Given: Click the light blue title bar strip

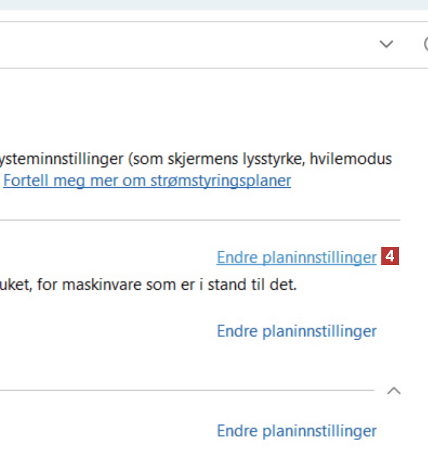Looking at the screenshot, I should click(x=213, y=5).
